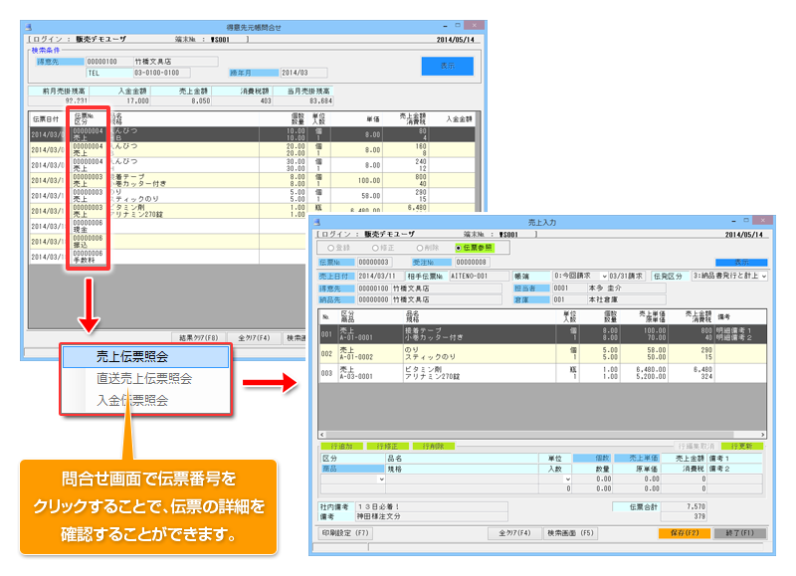Screen dimensions: 796x576
Task: Click the blue 表示 button in 得意先元帳問合せ window
Action: pyautogui.click(x=447, y=66)
